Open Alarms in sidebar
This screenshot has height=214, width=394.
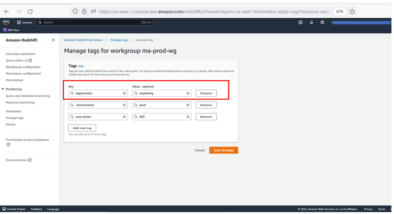pos(11,124)
